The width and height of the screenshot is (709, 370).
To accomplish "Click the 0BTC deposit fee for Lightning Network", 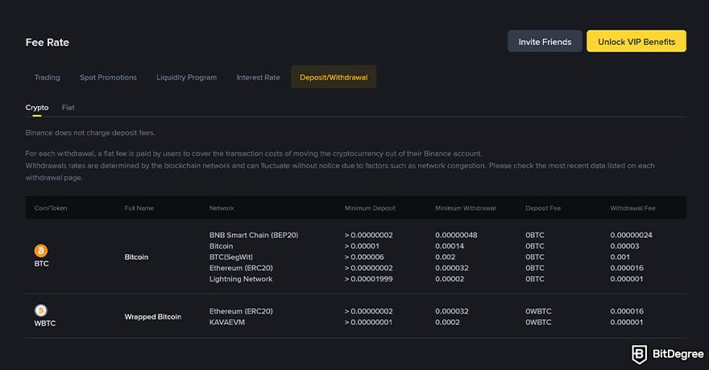I will pyautogui.click(x=535, y=279).
